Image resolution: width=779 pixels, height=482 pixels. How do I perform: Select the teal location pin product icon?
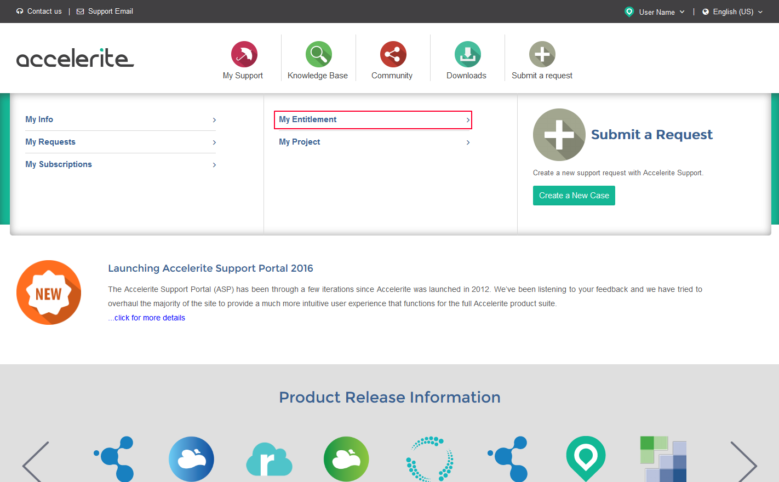pos(586,459)
